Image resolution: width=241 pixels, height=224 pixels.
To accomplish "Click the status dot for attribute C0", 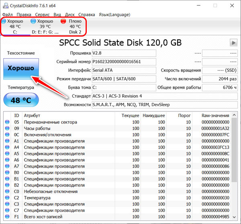I will pyautogui.click(x=7, y=191).
